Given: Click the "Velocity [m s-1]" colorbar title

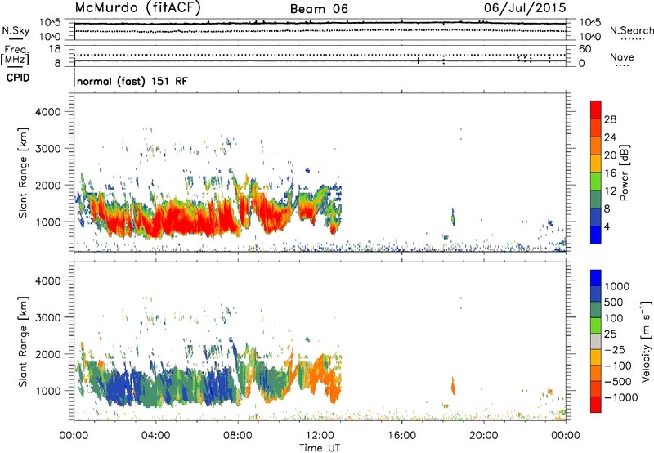Looking at the screenshot, I should click(x=646, y=341).
